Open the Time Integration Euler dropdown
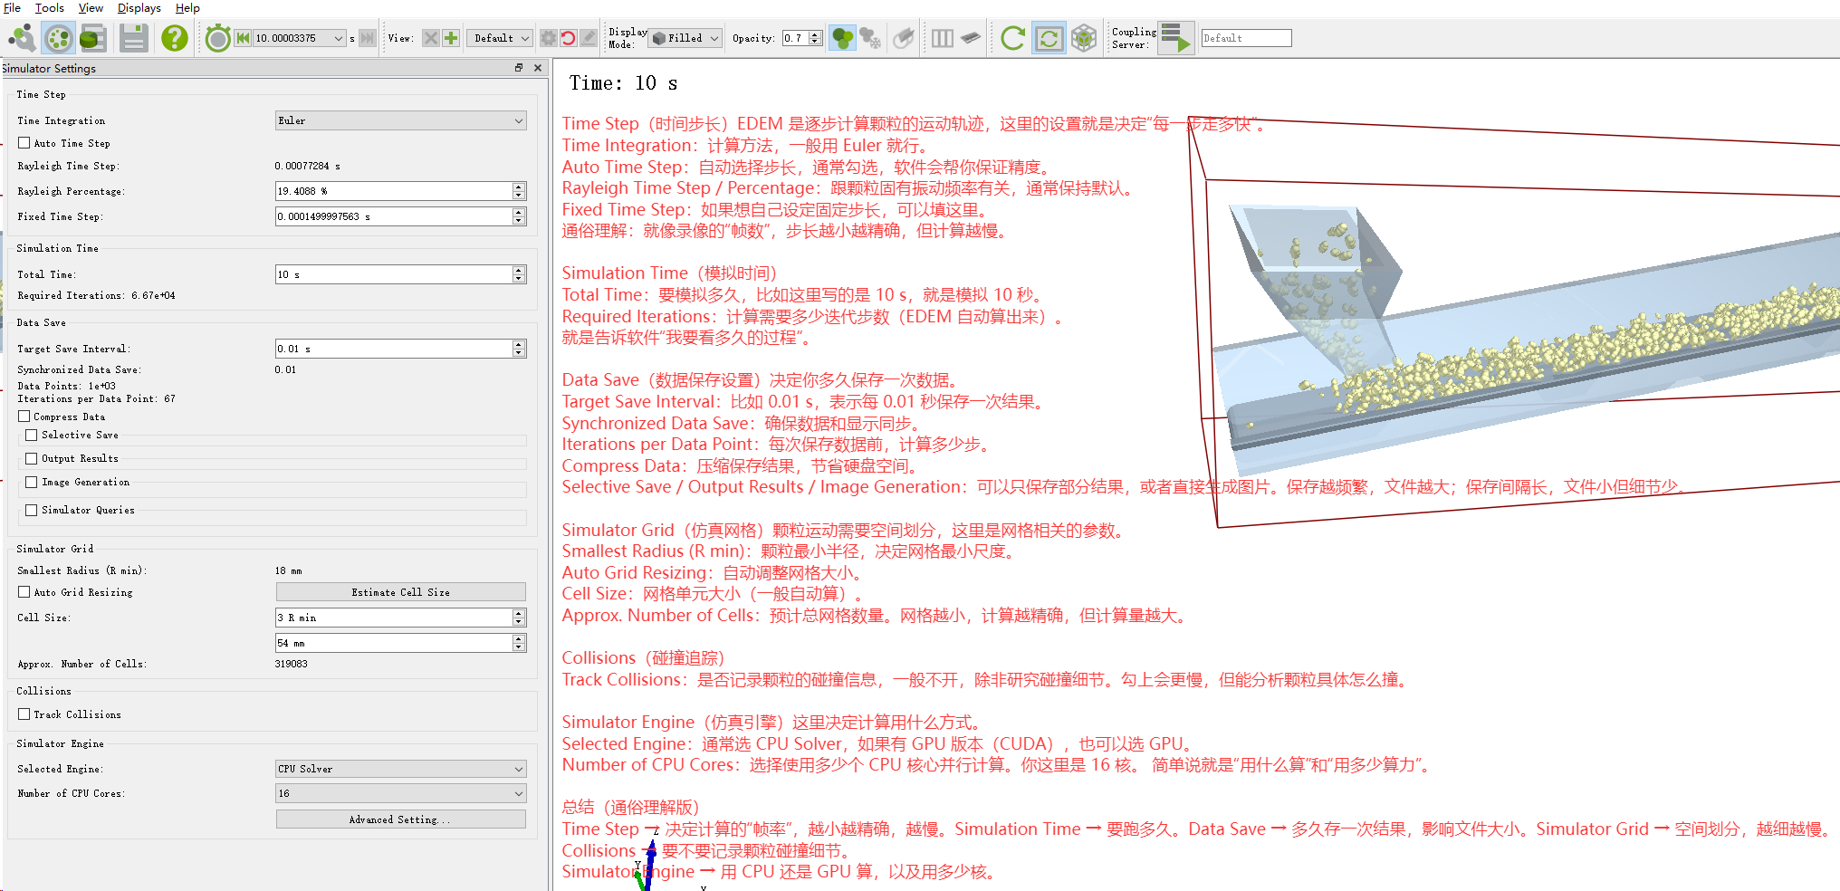The height and width of the screenshot is (891, 1840). pyautogui.click(x=400, y=120)
